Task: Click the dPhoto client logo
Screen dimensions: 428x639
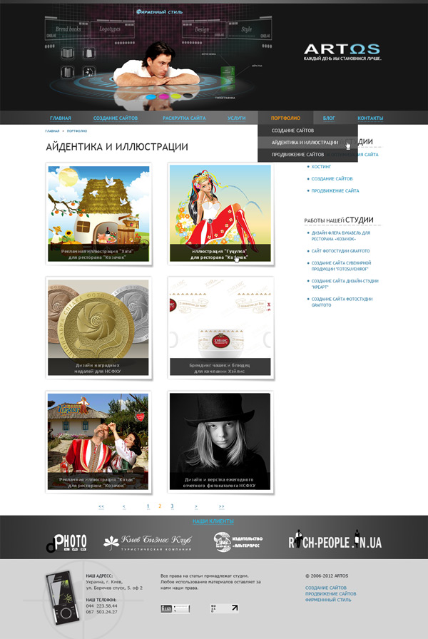Action: [x=66, y=542]
